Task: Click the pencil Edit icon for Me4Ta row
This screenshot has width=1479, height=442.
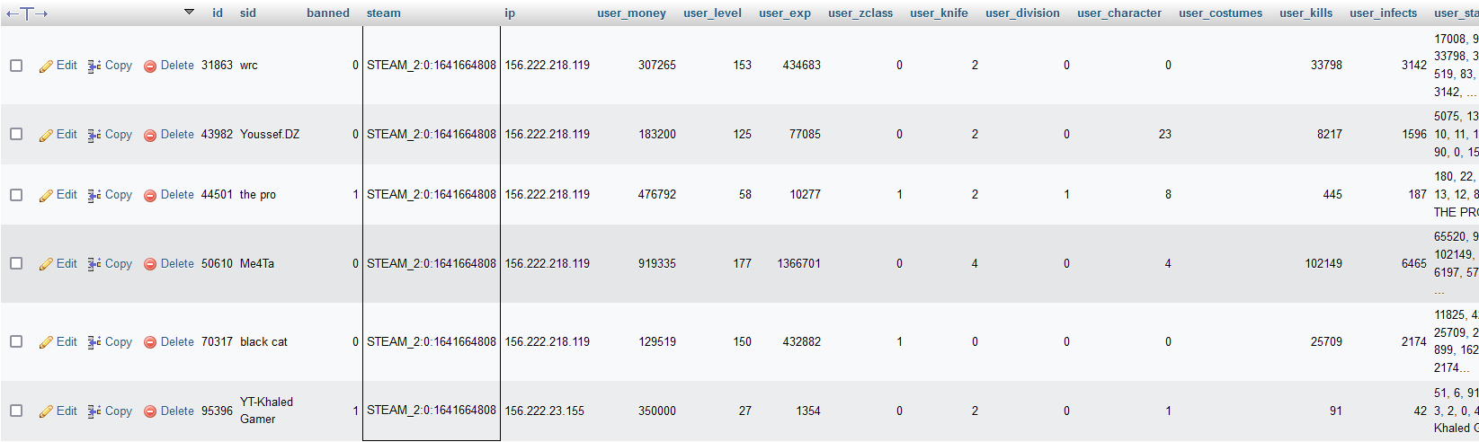Action: 46,264
